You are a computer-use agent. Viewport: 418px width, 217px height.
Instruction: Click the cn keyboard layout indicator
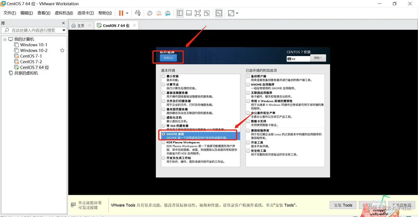point(298,59)
